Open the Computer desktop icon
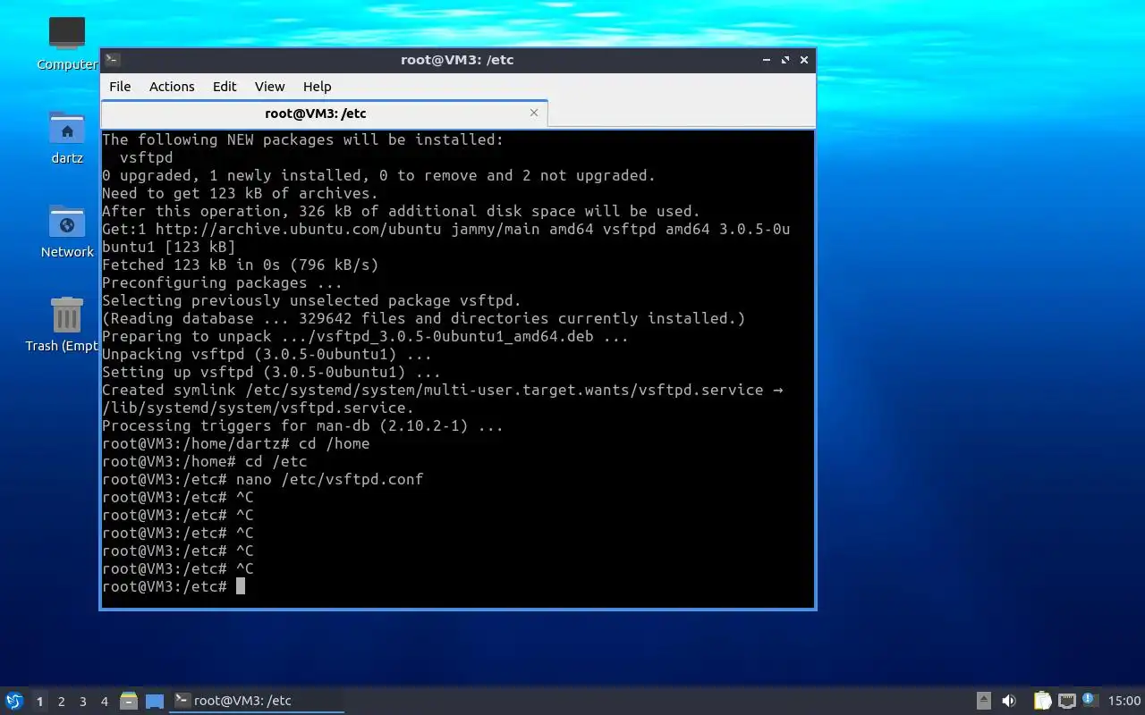 point(67,43)
